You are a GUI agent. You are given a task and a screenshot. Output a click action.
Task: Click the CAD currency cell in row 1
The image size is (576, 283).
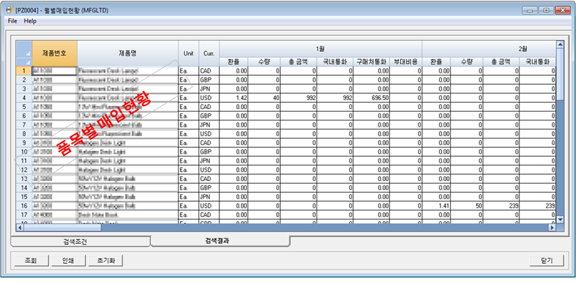tap(209, 70)
